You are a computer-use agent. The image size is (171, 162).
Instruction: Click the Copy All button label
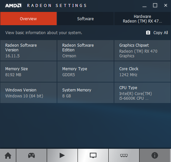[161, 33]
